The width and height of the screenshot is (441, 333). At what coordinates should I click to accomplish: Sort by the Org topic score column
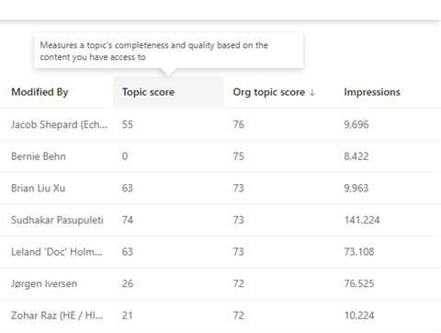[x=269, y=92]
